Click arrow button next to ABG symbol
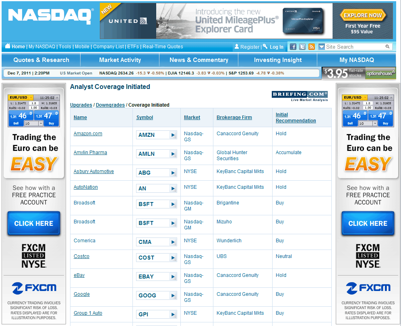 click(x=173, y=173)
